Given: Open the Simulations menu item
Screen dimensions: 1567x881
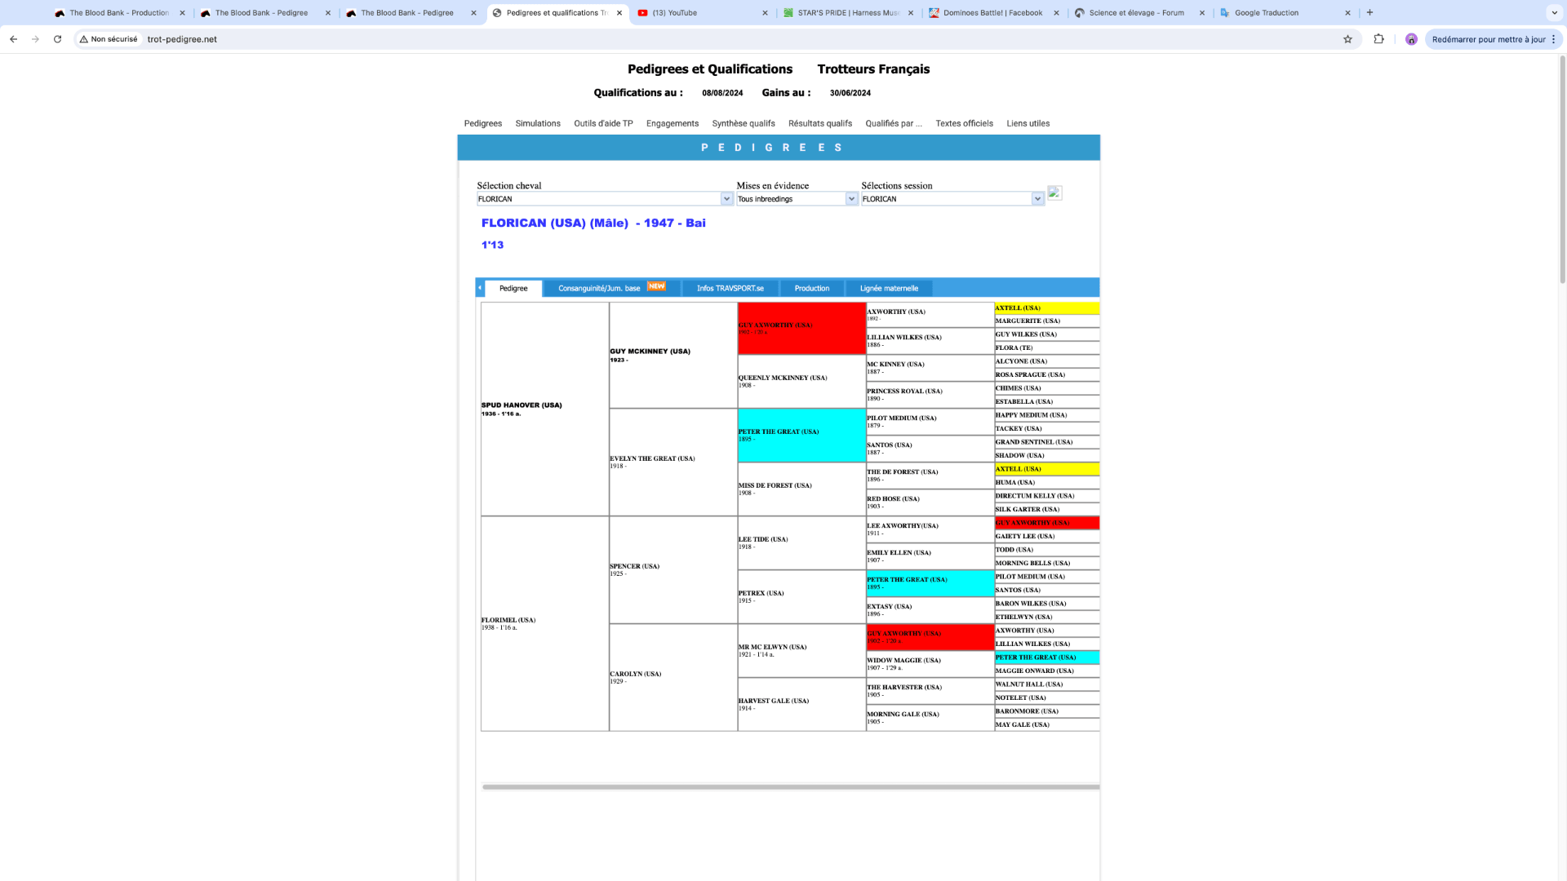Looking at the screenshot, I should [x=538, y=123].
